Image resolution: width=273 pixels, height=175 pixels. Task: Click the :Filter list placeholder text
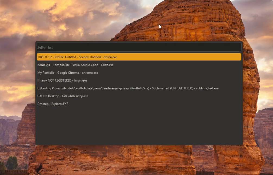45,47
